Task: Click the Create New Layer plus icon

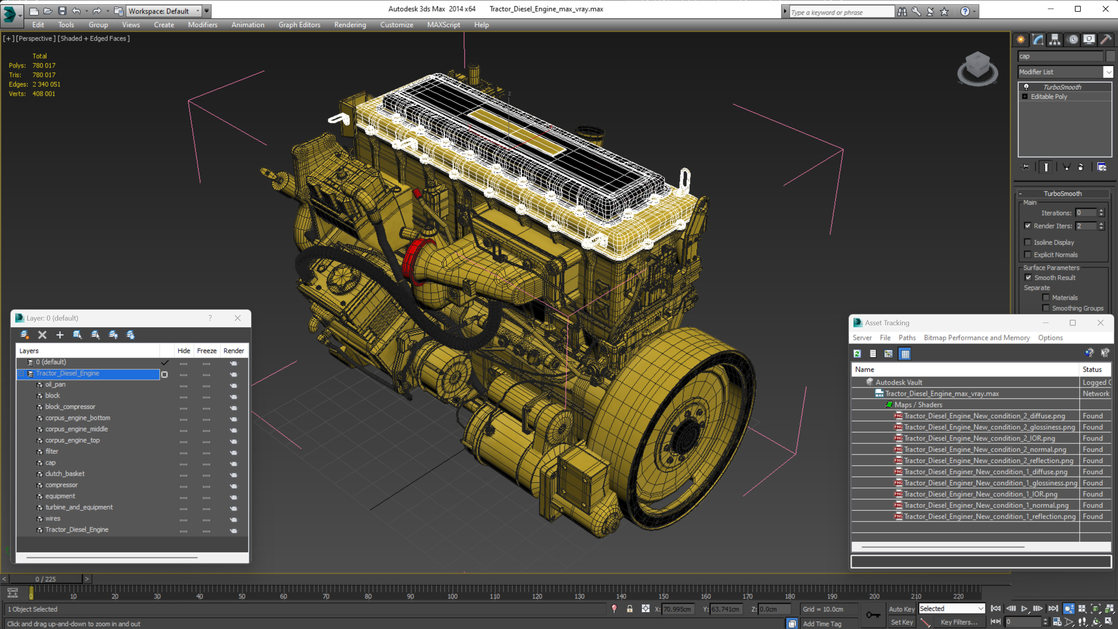Action: (x=60, y=335)
